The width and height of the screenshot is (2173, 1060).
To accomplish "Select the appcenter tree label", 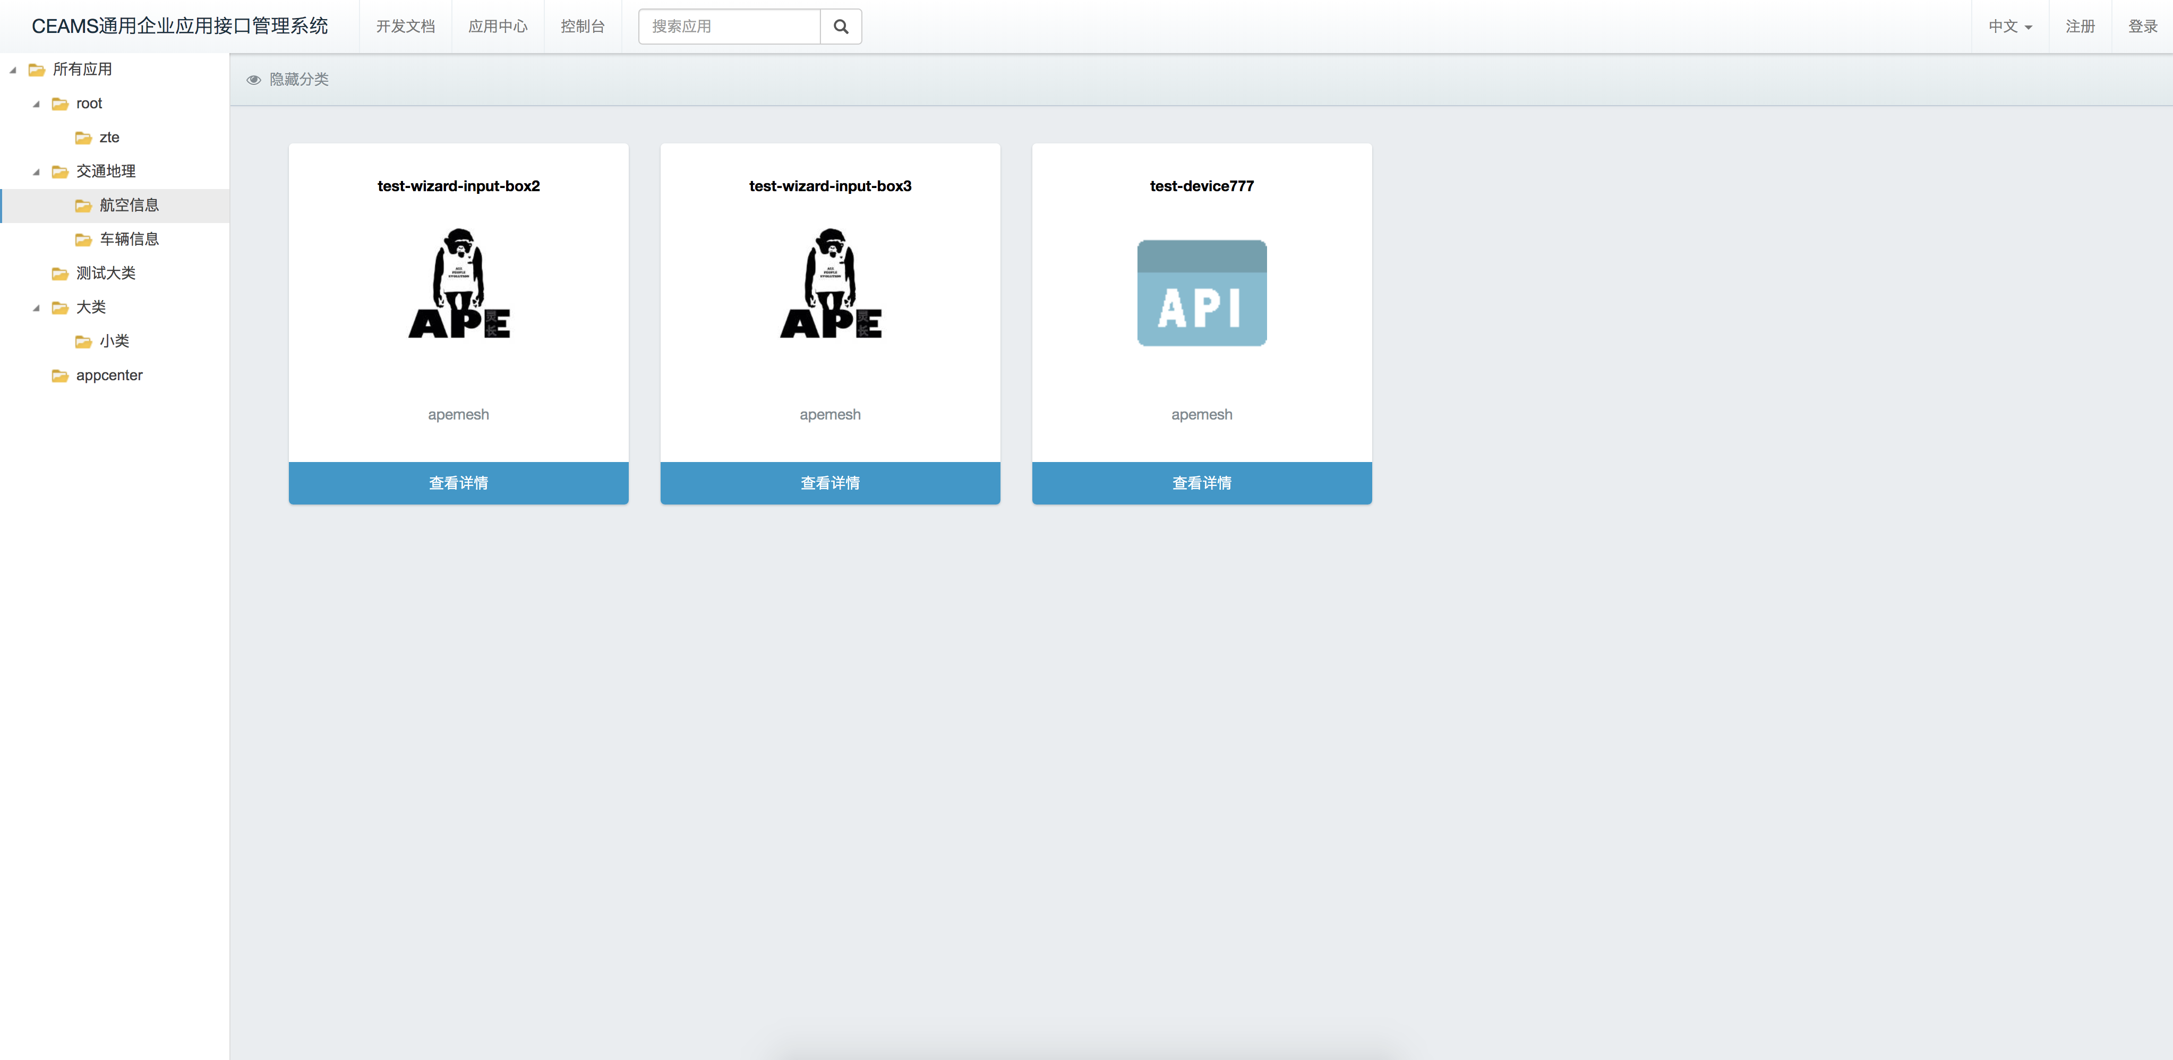I will point(110,375).
